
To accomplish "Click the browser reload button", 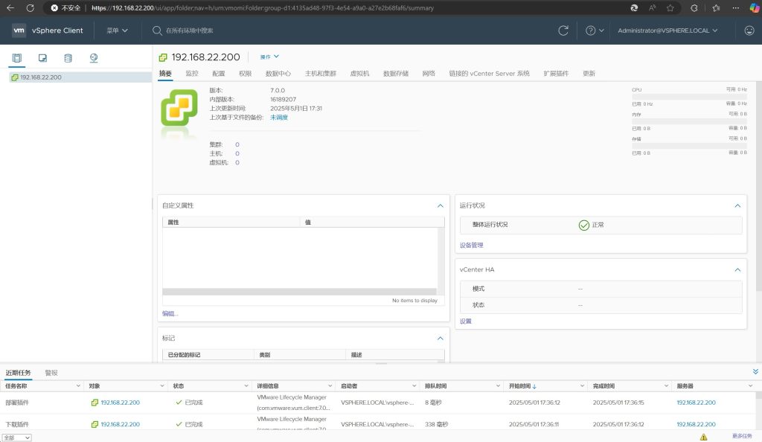I will (30, 7).
